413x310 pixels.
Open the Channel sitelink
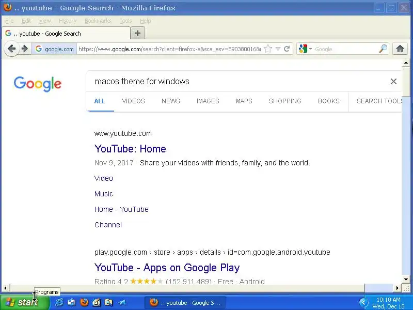pyautogui.click(x=108, y=225)
